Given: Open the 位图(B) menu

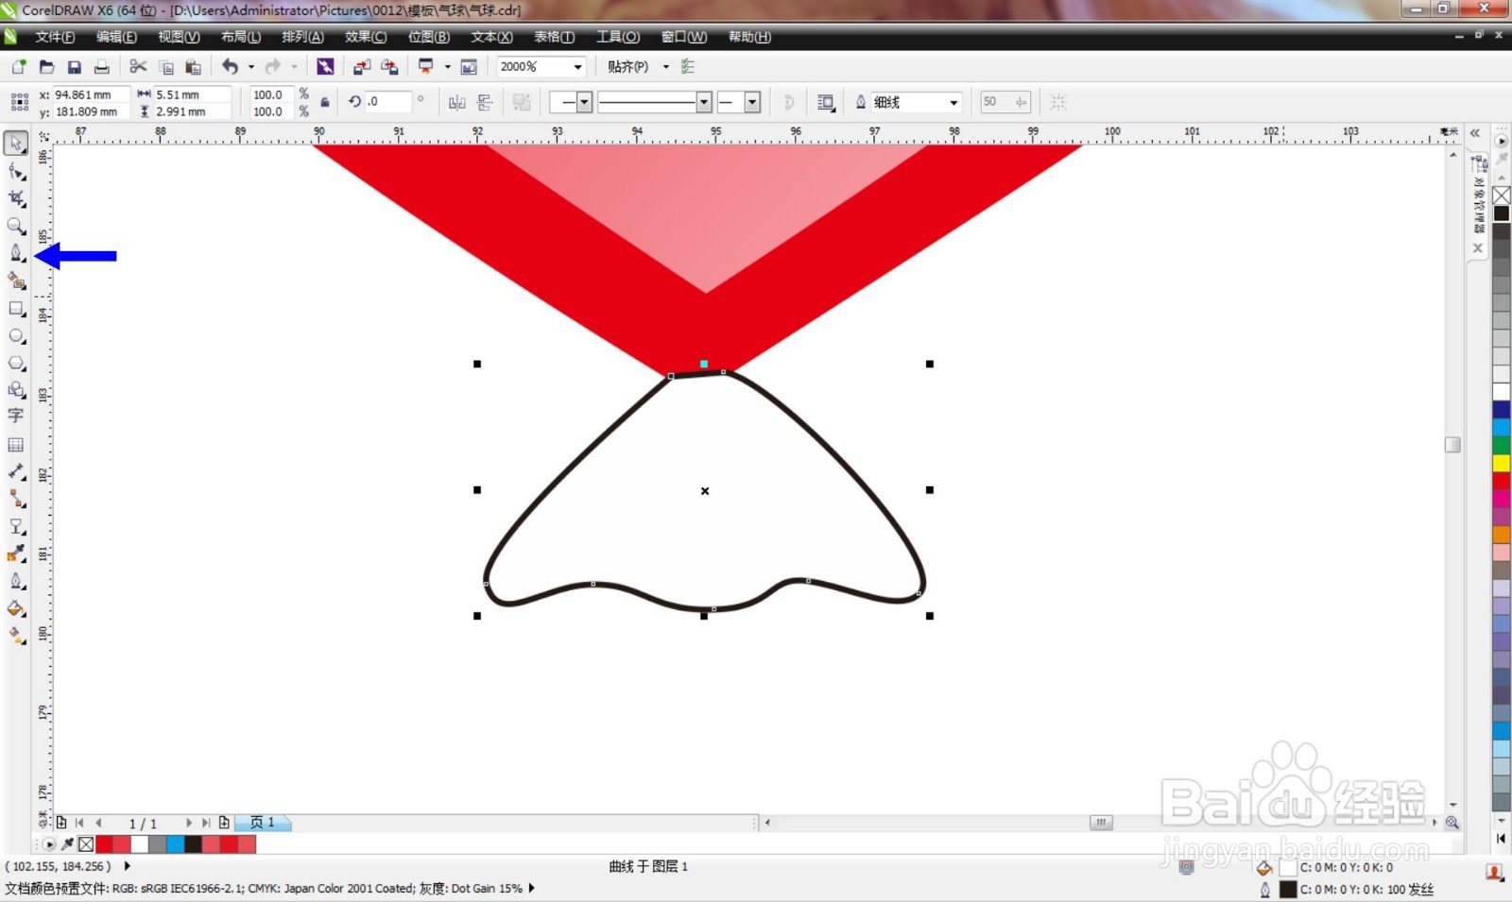Looking at the screenshot, I should pos(429,37).
